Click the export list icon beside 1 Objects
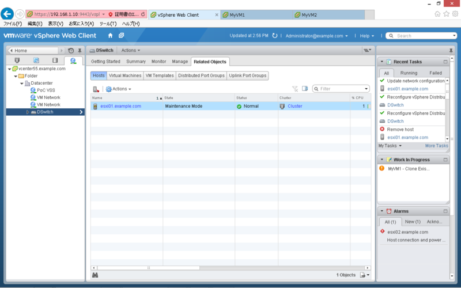The height and width of the screenshot is (288, 461). pyautogui.click(x=365, y=275)
